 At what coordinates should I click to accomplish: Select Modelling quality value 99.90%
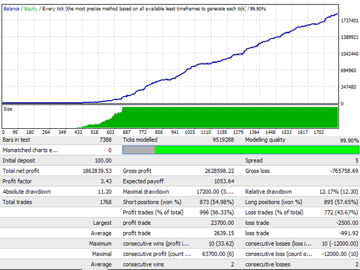click(x=349, y=141)
